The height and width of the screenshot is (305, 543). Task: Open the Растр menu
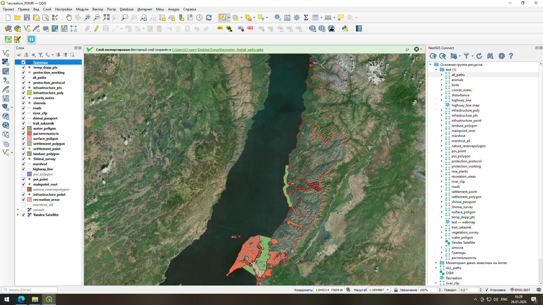tap(111, 9)
